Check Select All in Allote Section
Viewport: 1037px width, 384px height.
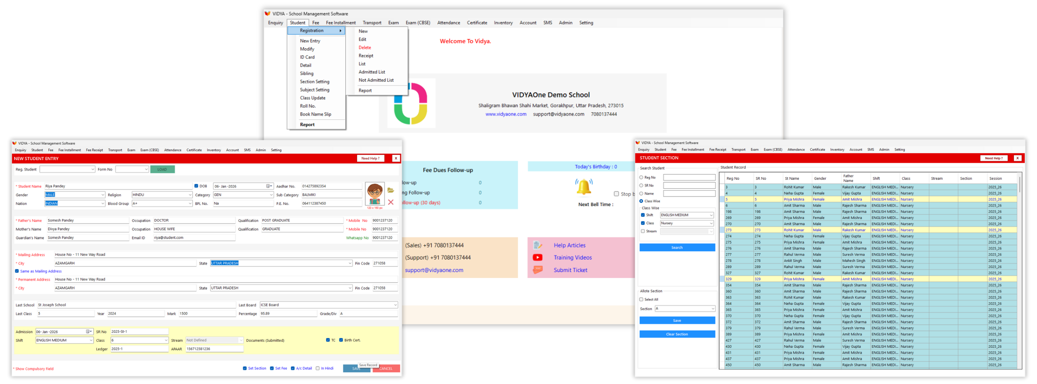(x=641, y=299)
